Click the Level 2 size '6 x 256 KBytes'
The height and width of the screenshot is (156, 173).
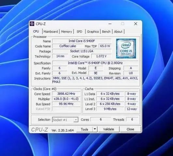pyautogui.click(x=110, y=104)
